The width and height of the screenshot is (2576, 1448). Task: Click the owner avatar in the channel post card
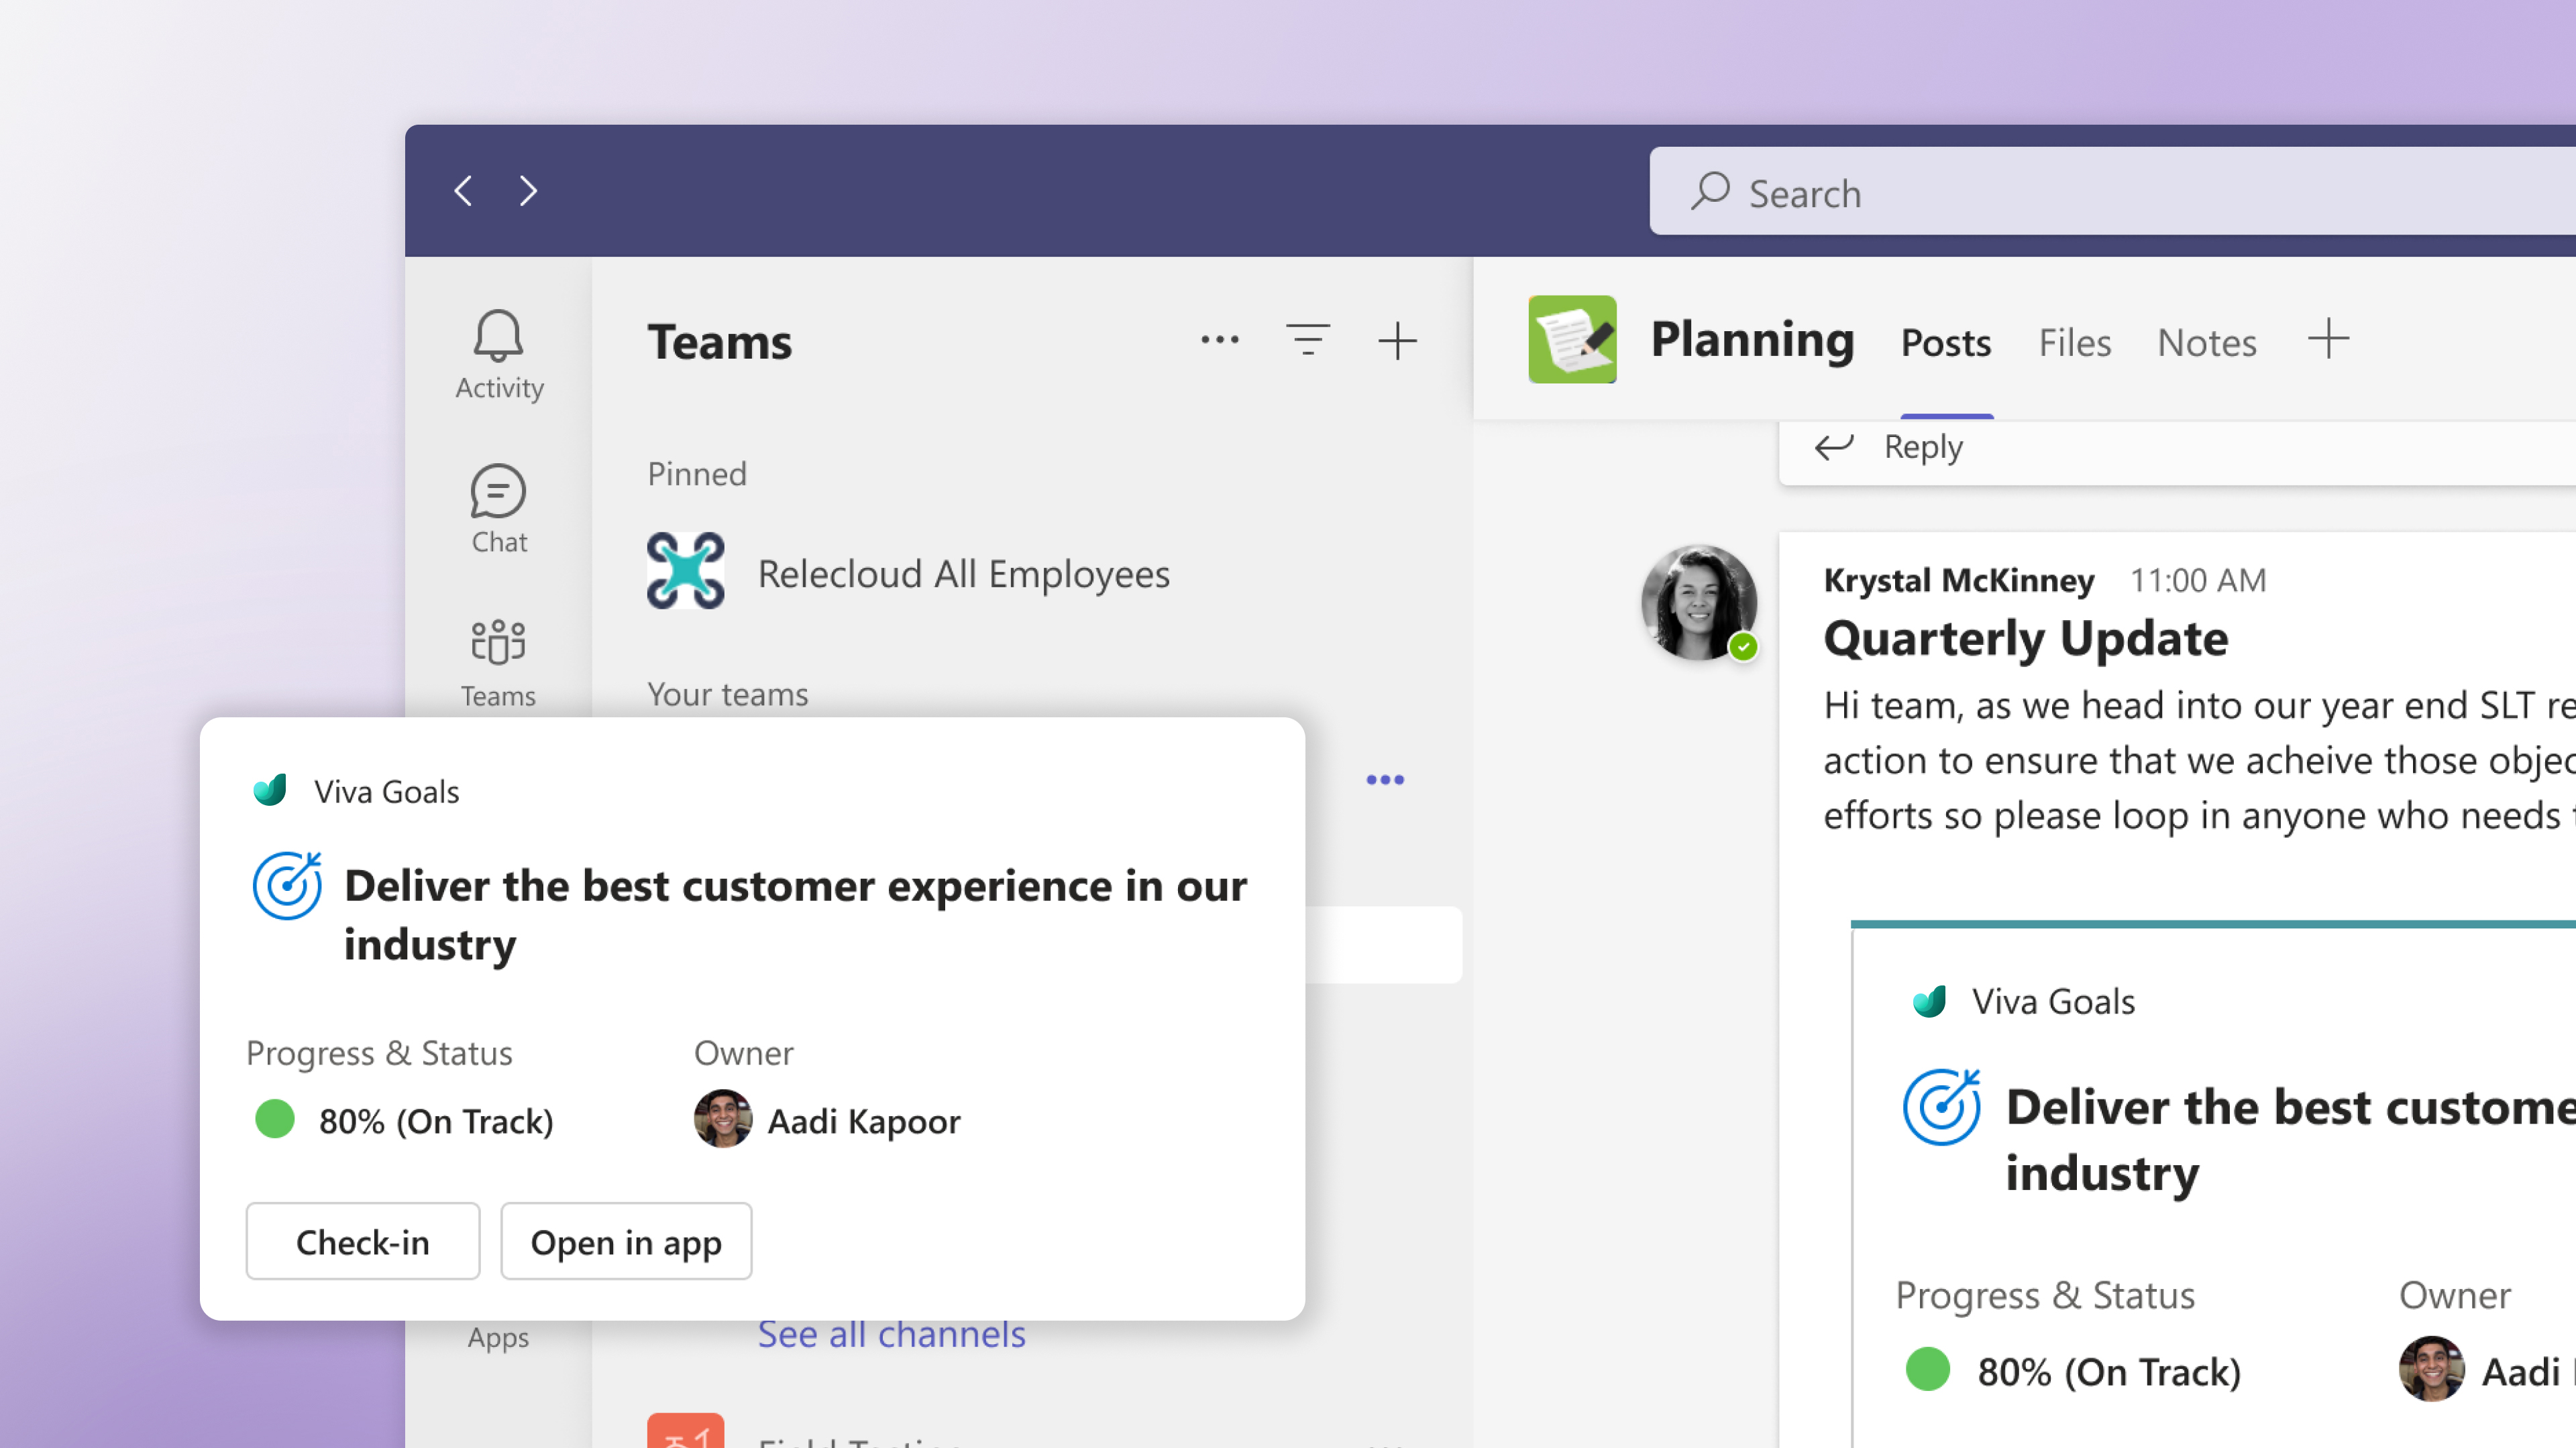point(2431,1369)
